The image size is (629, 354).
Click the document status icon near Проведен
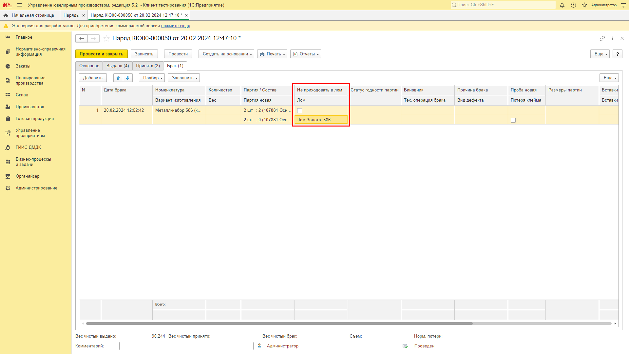point(405,346)
